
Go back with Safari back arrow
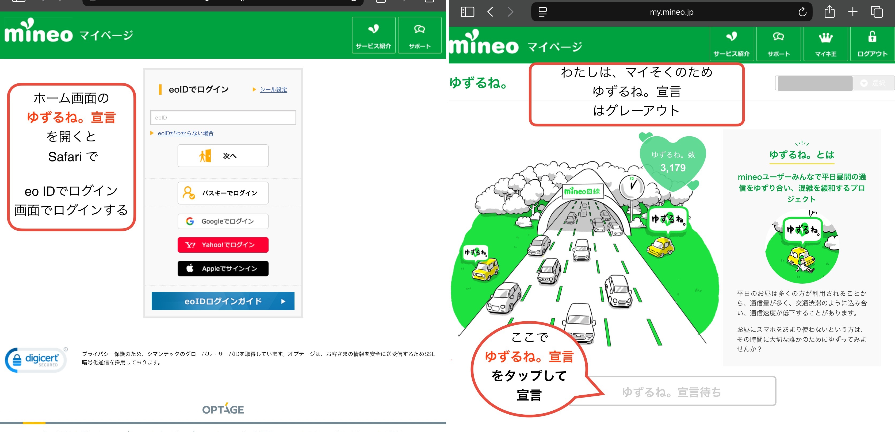pos(490,12)
